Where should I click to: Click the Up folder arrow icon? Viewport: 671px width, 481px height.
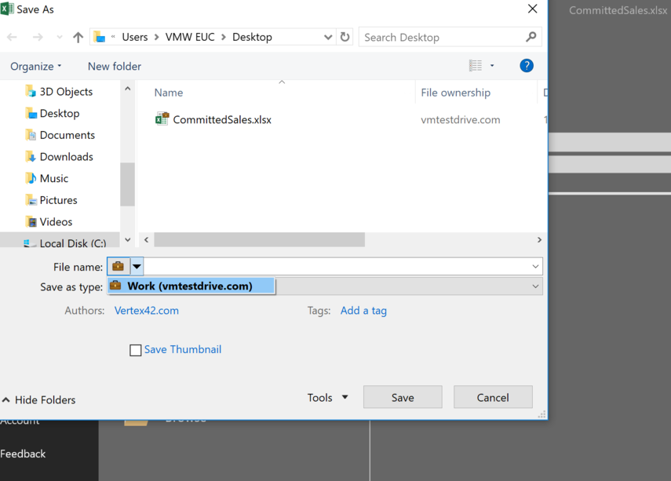click(x=78, y=37)
